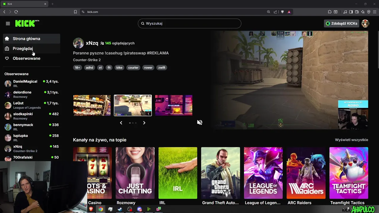Open Brave in the taskbar
The height and width of the screenshot is (213, 379).
tap(91, 209)
